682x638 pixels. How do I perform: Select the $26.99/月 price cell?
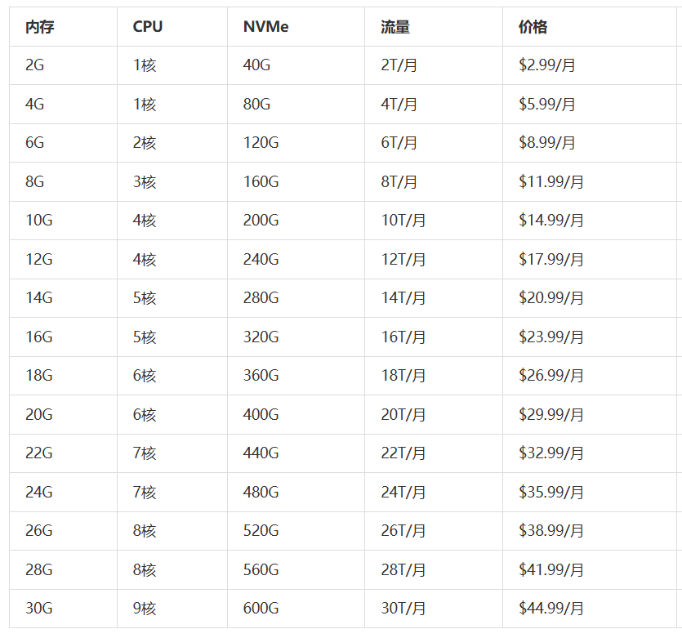click(551, 376)
